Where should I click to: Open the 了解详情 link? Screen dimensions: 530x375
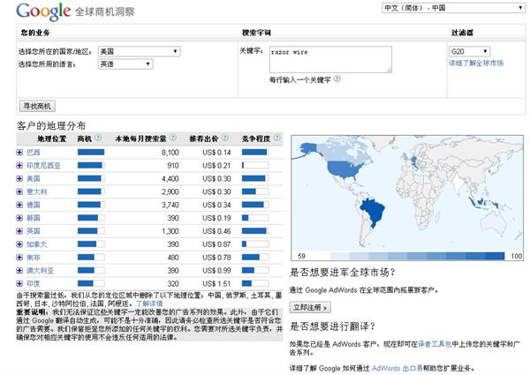point(149,304)
